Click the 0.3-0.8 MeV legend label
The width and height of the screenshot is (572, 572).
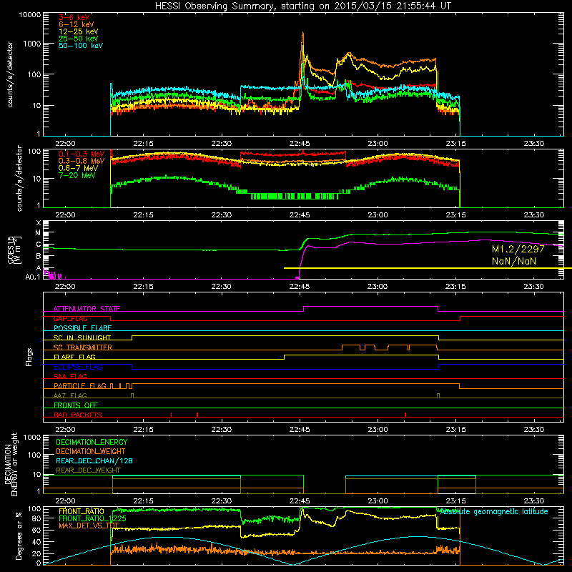(82, 161)
